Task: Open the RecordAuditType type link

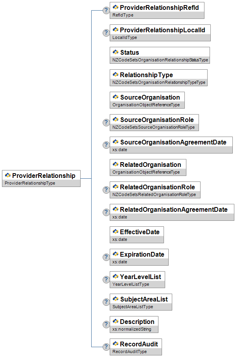Action: pos(130,351)
